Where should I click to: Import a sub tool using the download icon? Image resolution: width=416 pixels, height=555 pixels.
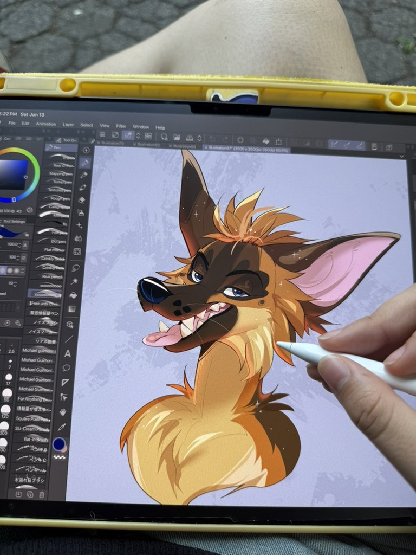[18, 494]
